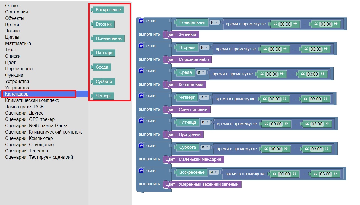Click the star icon on the Воскресенье if-block
Viewport: 360px width, 205px height.
141,171
